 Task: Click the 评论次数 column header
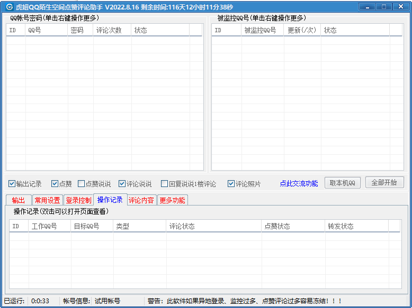pos(112,30)
